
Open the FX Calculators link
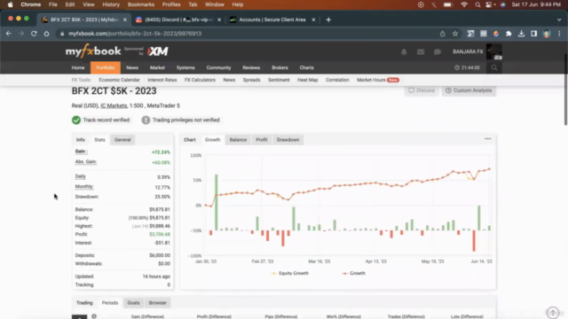click(200, 80)
